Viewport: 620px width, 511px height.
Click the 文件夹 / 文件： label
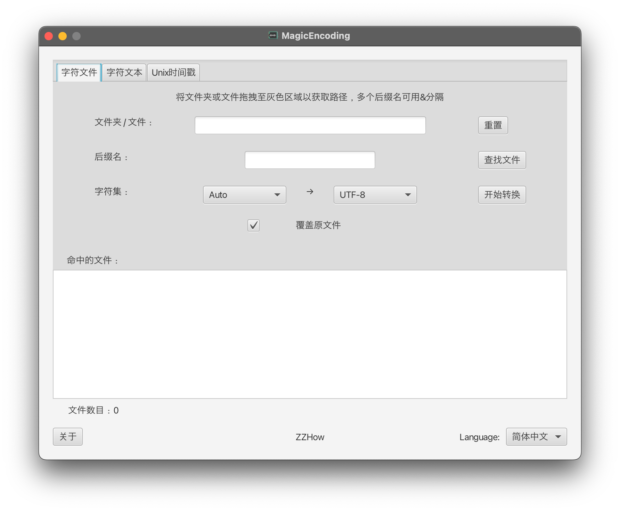[x=123, y=122]
